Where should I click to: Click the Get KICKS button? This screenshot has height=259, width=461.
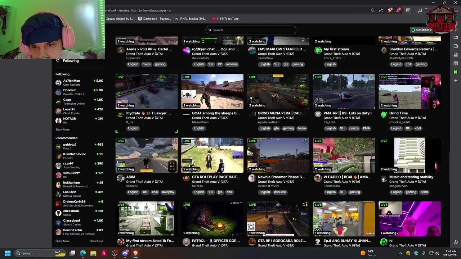coord(421,30)
